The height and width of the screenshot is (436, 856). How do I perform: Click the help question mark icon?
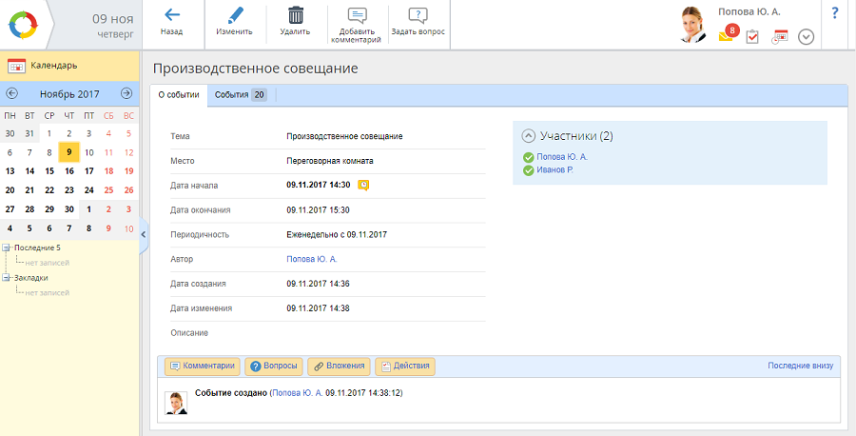834,13
